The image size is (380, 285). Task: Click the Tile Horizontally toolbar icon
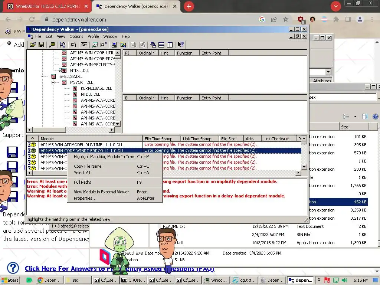click(x=161, y=45)
